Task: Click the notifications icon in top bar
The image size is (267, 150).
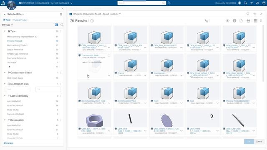Action: pyautogui.click(x=245, y=3)
